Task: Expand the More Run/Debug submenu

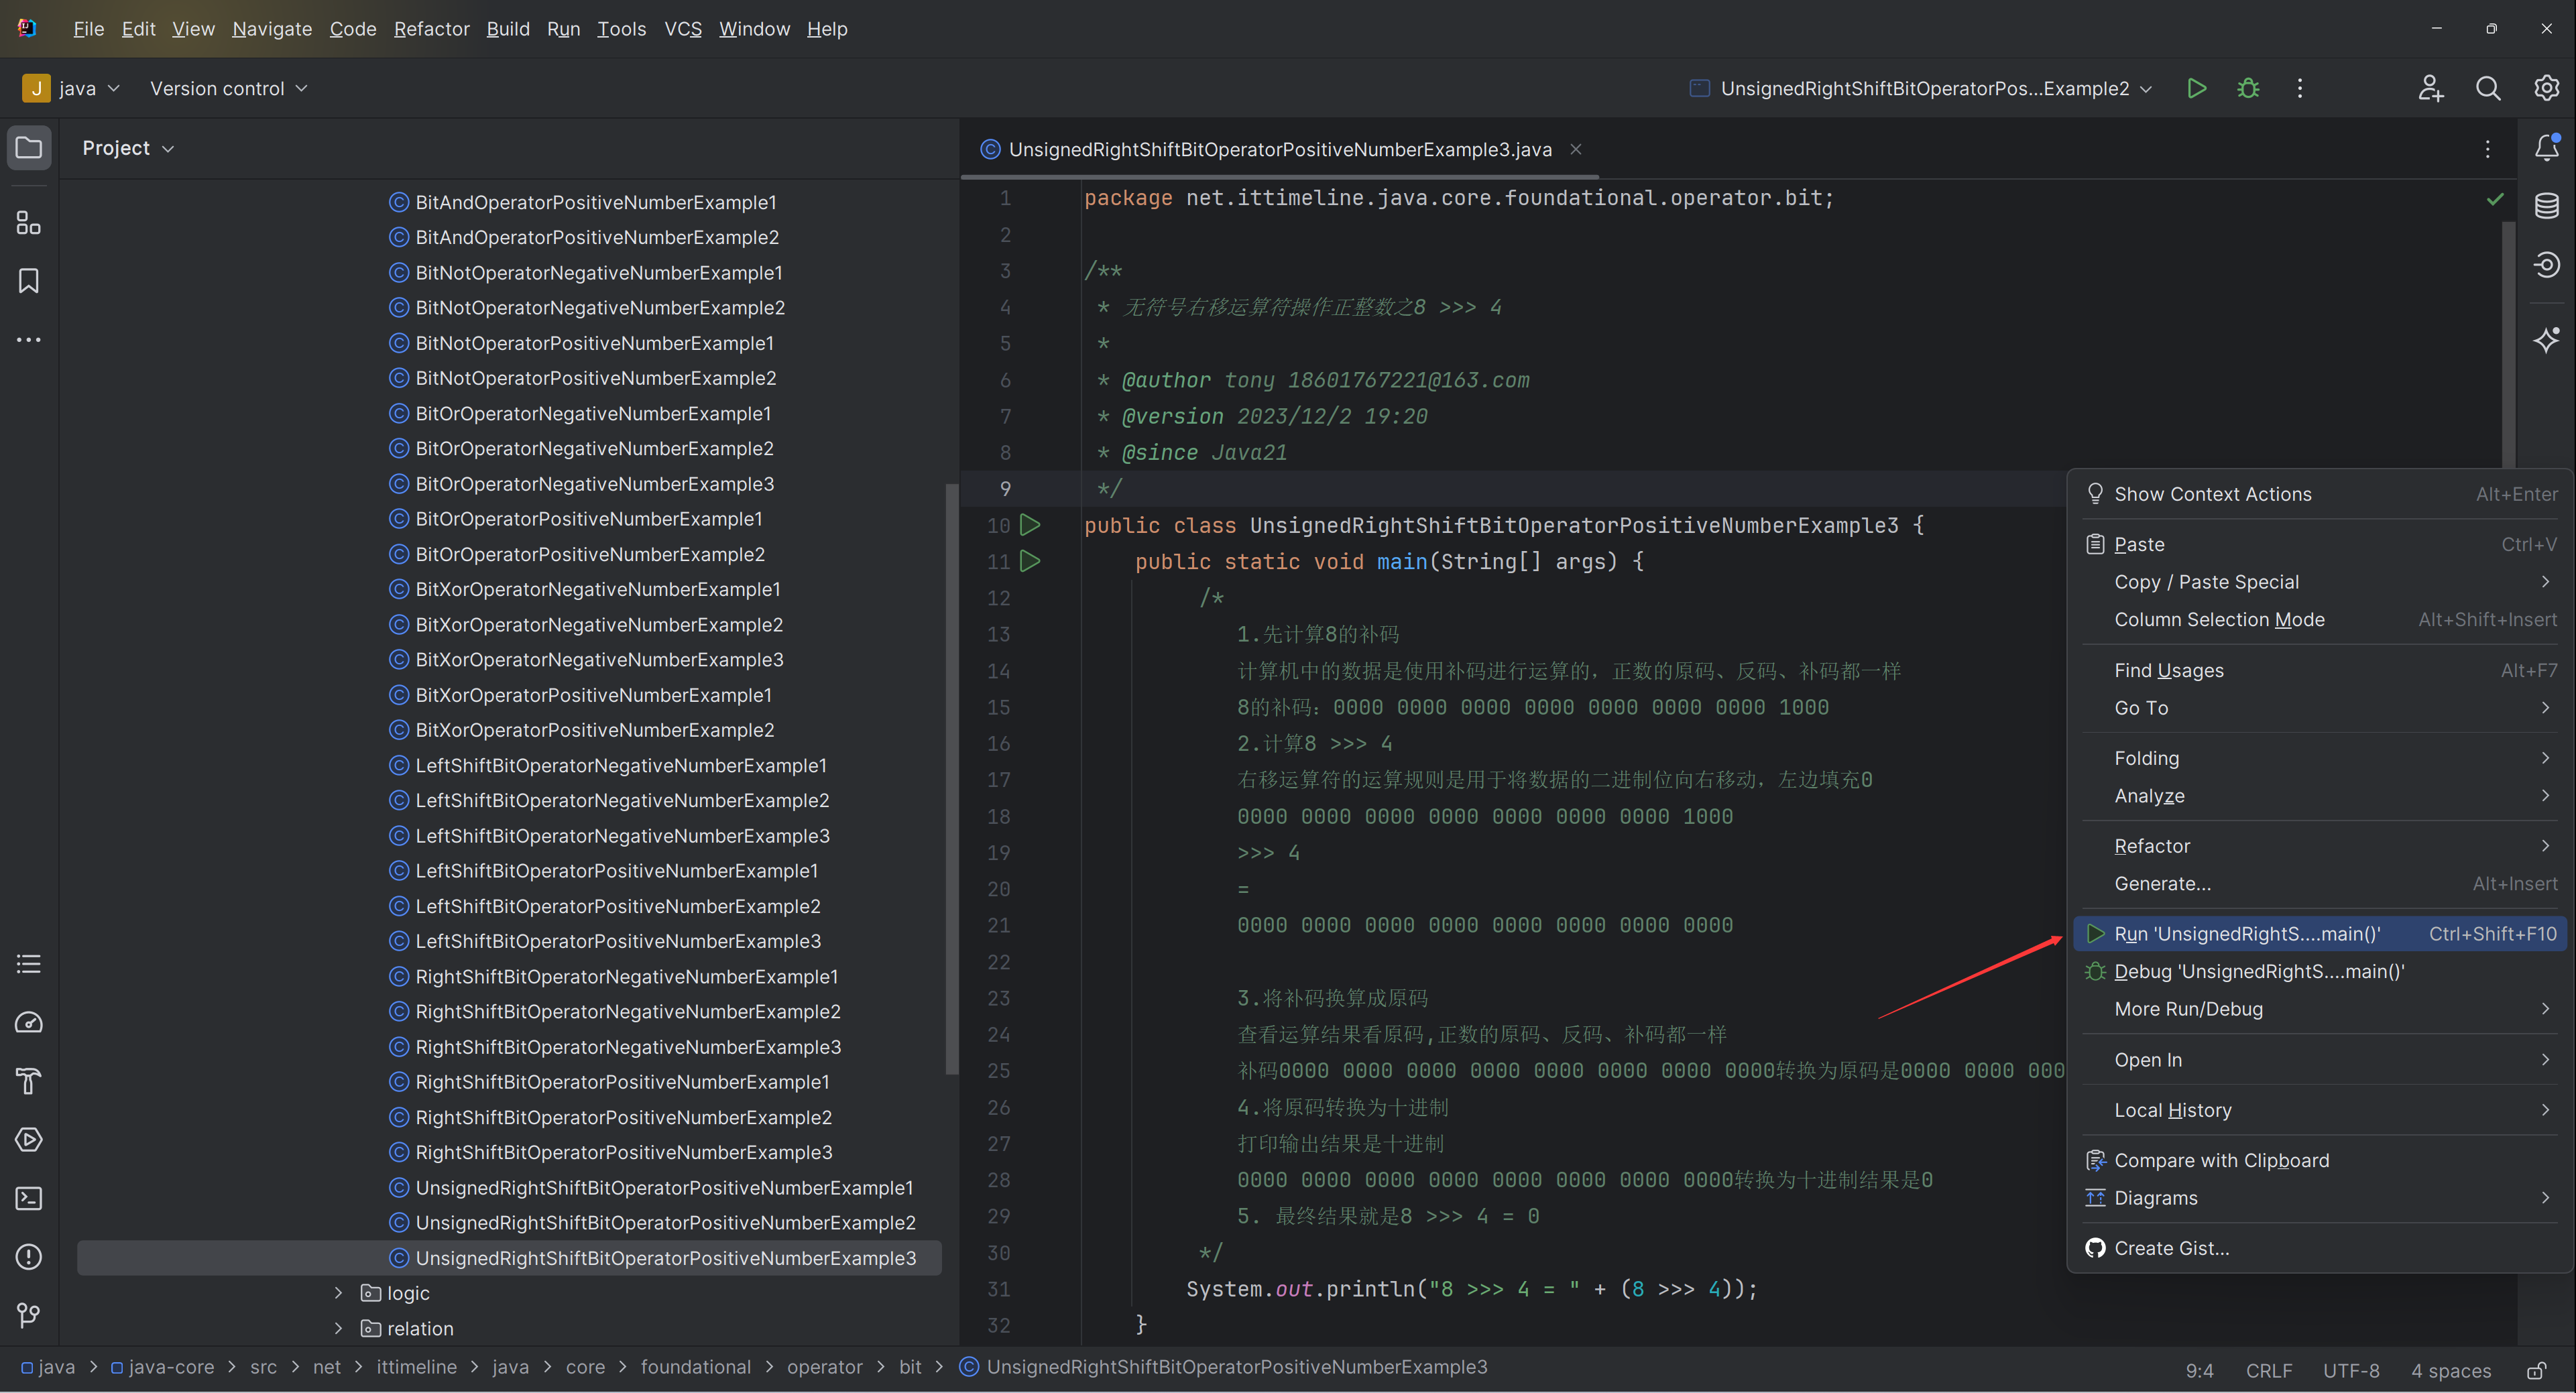Action: pyautogui.click(x=2320, y=1009)
